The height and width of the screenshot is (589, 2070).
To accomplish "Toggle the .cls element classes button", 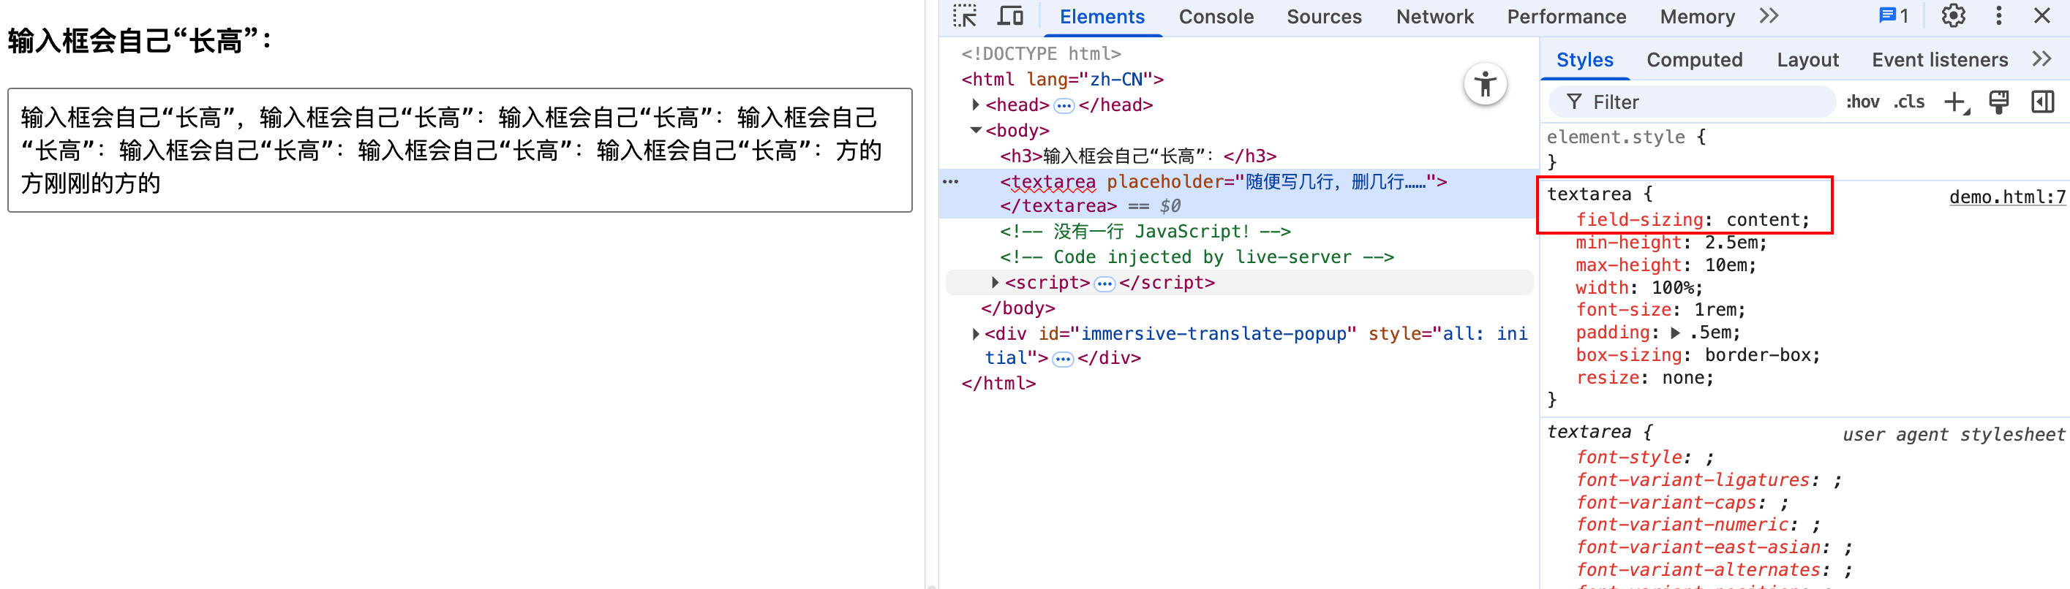I will [1908, 102].
